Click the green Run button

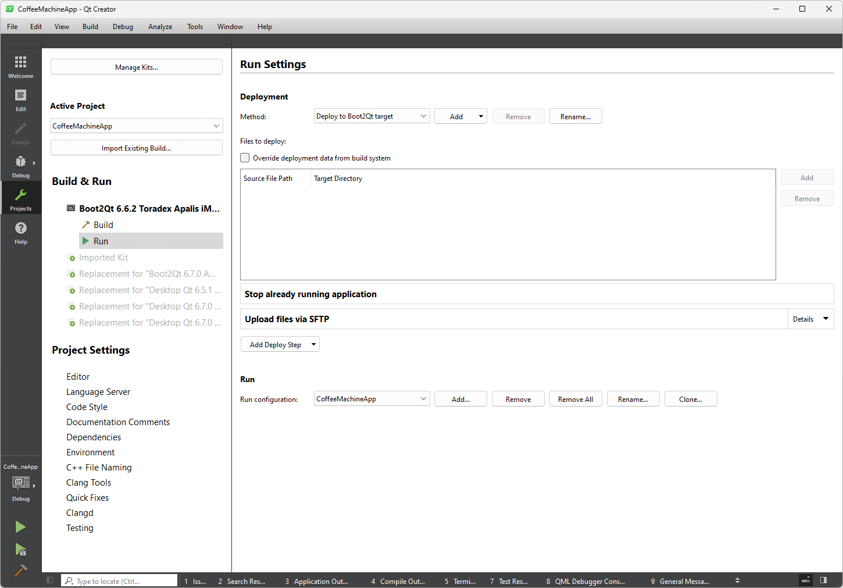click(x=20, y=527)
